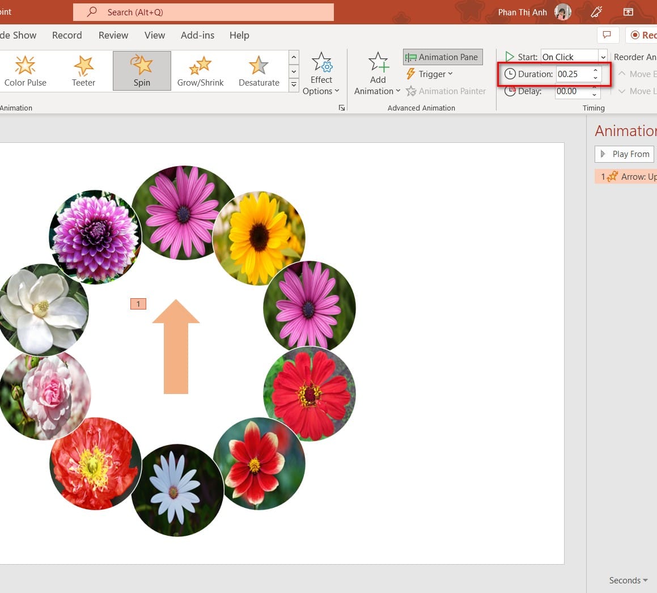The width and height of the screenshot is (657, 593).
Task: Open the View tab
Action: (x=155, y=35)
